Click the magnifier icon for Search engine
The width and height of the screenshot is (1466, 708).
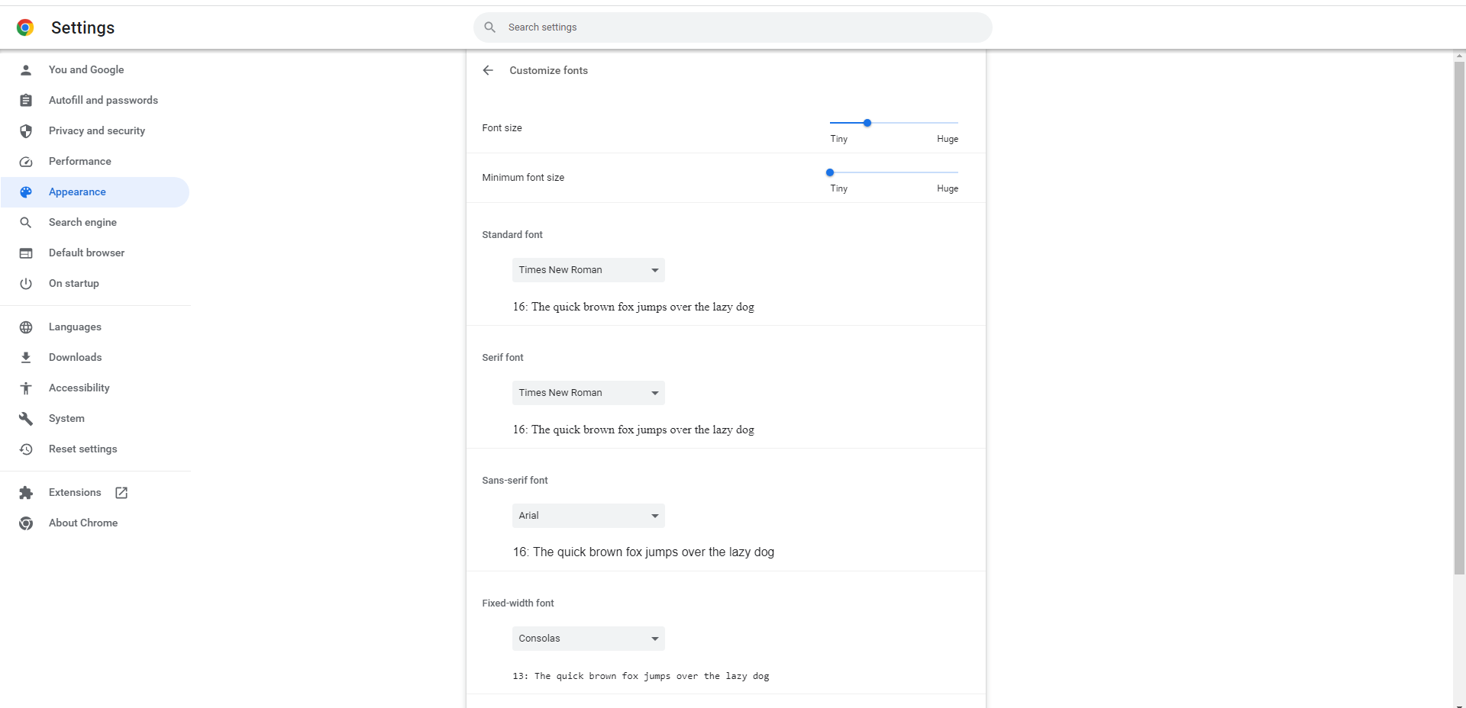[26, 222]
